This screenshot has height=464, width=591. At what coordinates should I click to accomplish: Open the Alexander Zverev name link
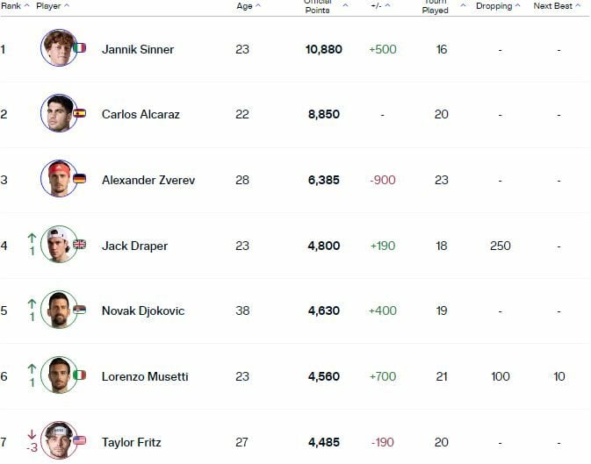pyautogui.click(x=148, y=180)
